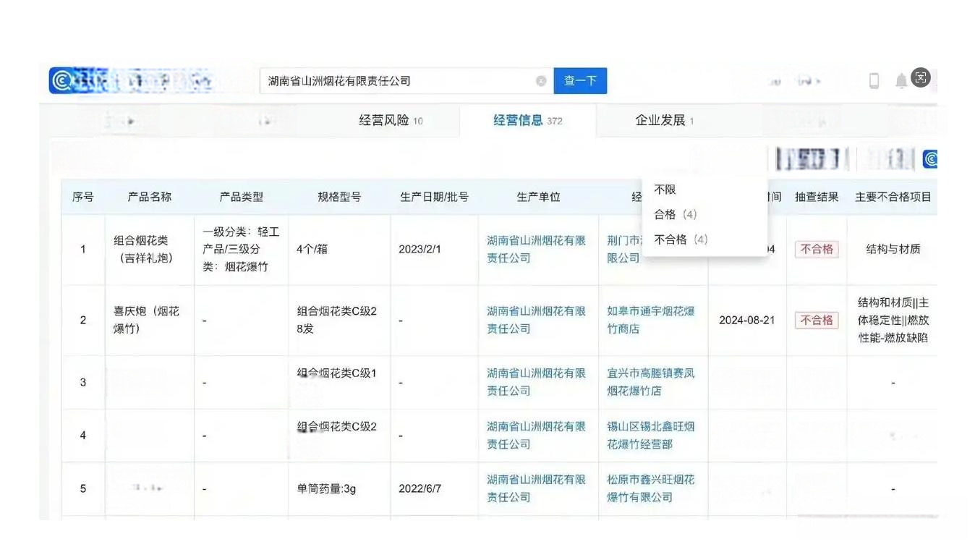Open 湖南省山洲烟花有限责任公司 link in row 3
This screenshot has height=547, width=975.
[x=536, y=382]
